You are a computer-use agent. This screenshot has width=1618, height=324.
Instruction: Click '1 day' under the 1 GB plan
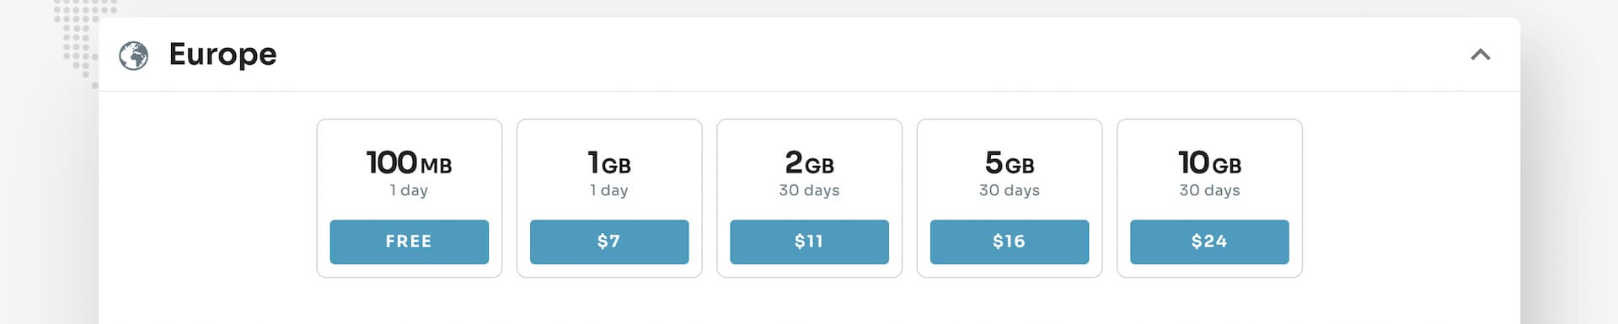click(x=608, y=190)
